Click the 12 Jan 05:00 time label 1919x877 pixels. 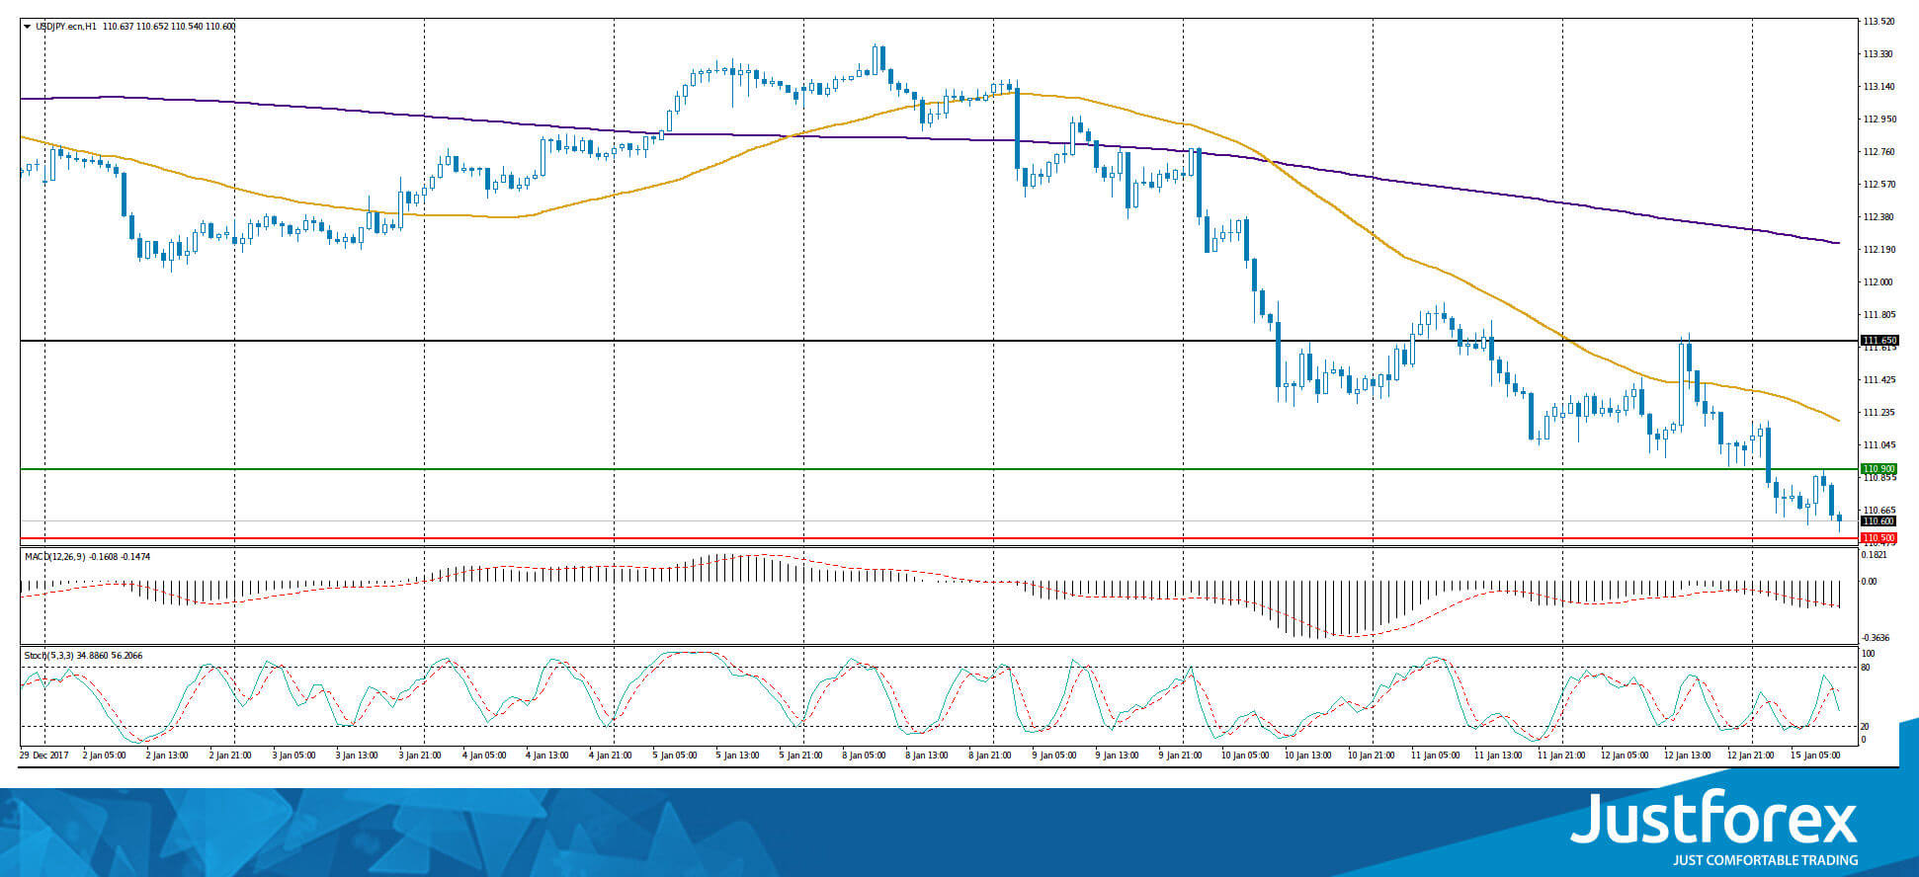click(x=1624, y=756)
